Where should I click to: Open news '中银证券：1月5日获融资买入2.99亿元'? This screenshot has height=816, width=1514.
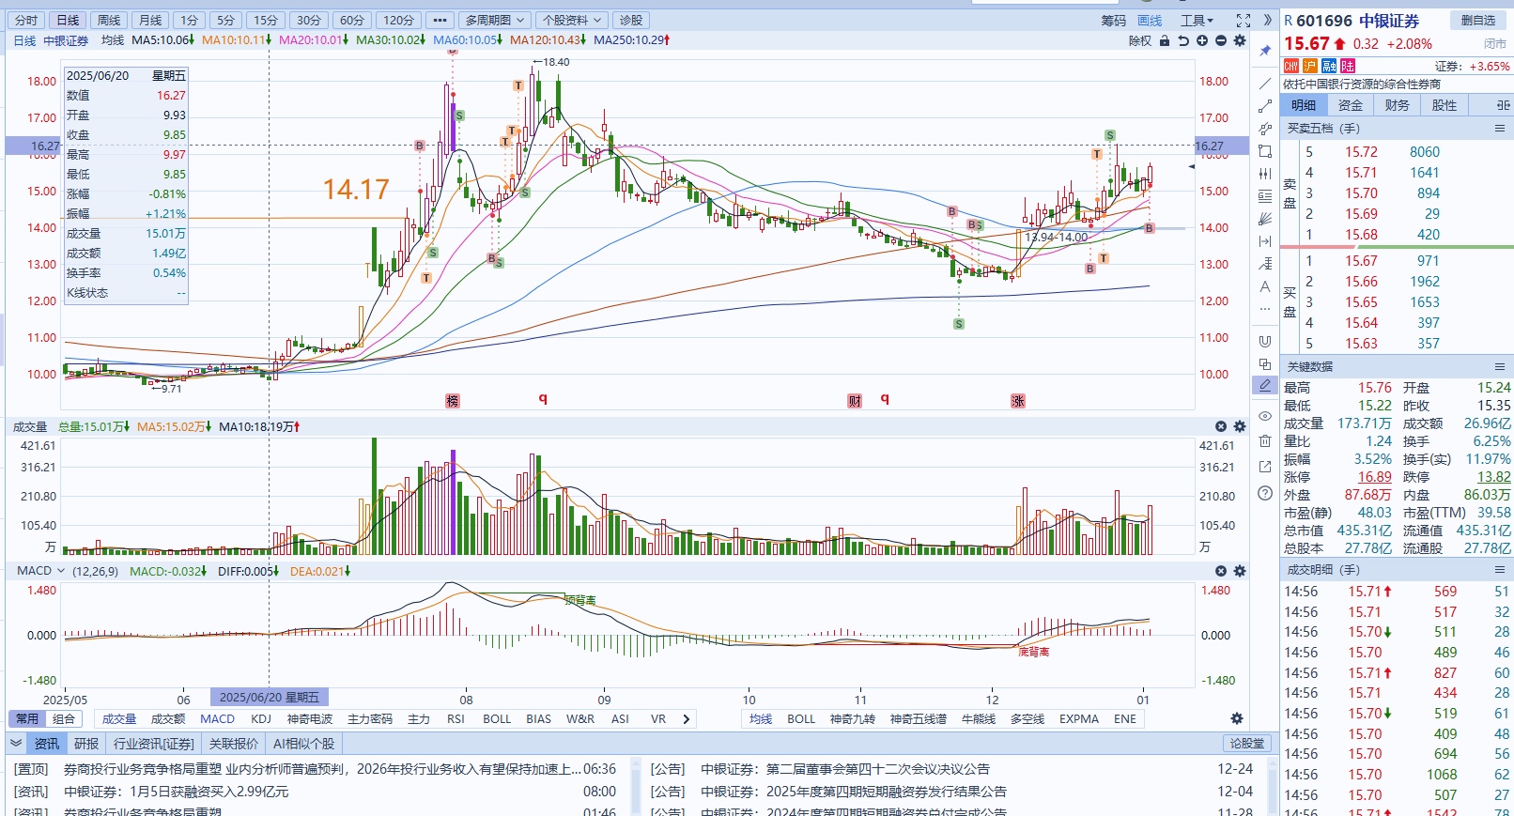(177, 791)
